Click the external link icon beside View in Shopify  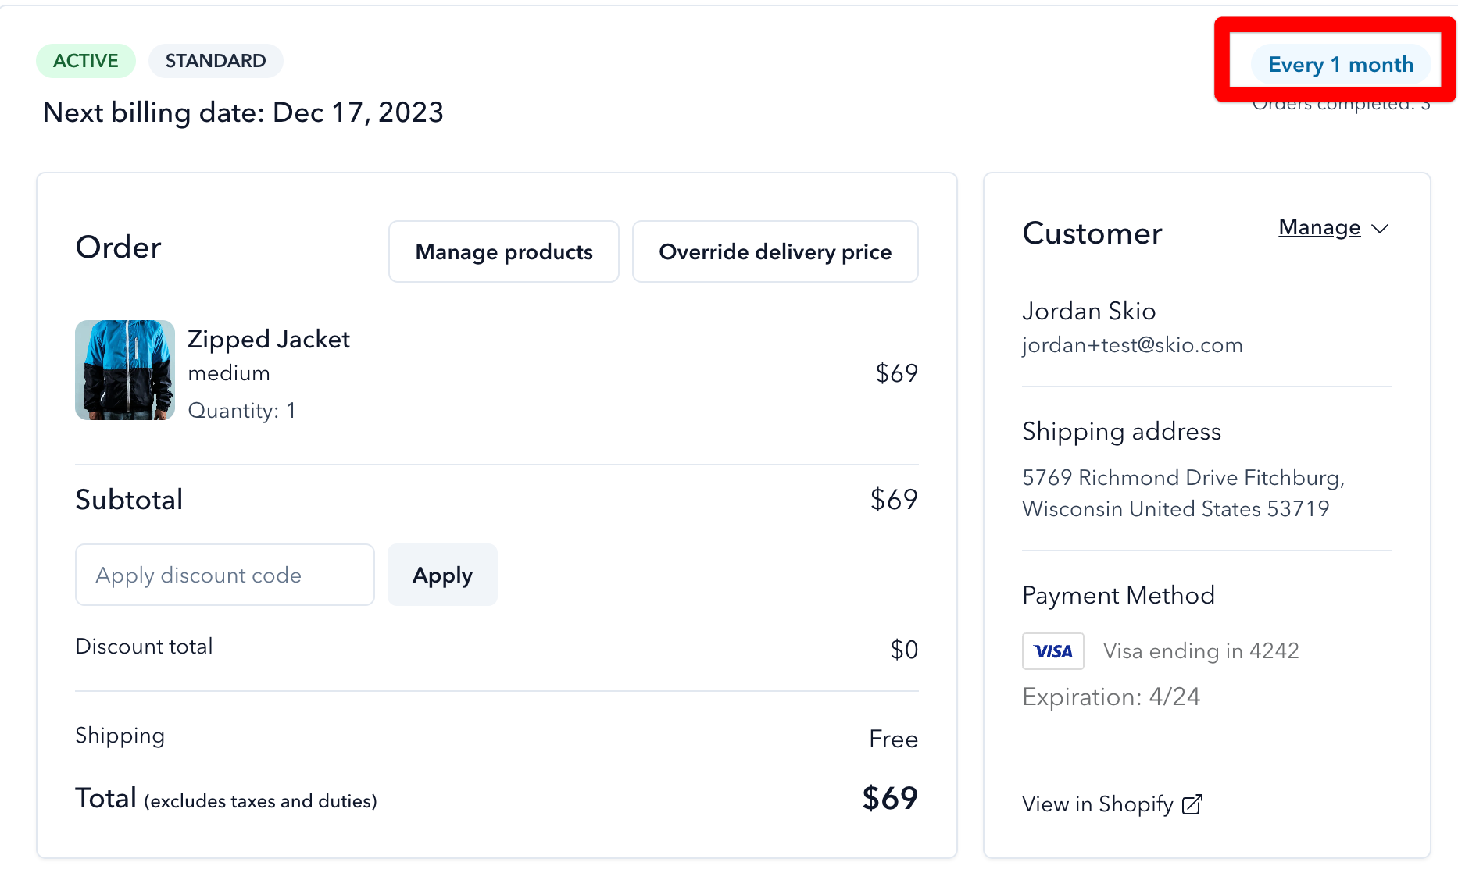(1192, 804)
